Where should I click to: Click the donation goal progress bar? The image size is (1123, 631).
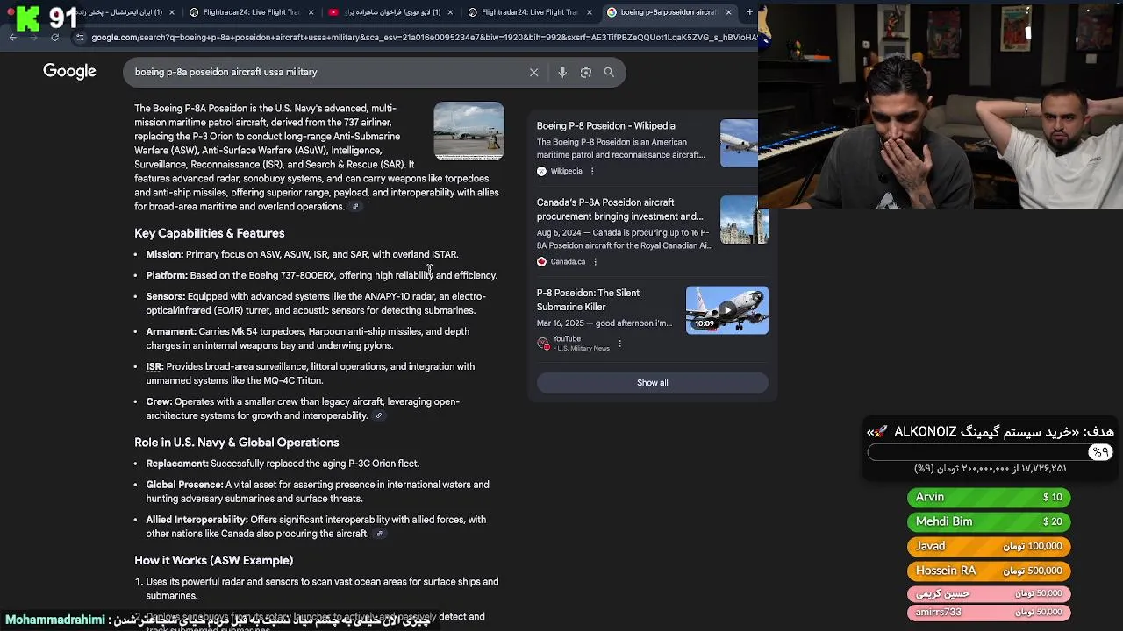coord(990,452)
